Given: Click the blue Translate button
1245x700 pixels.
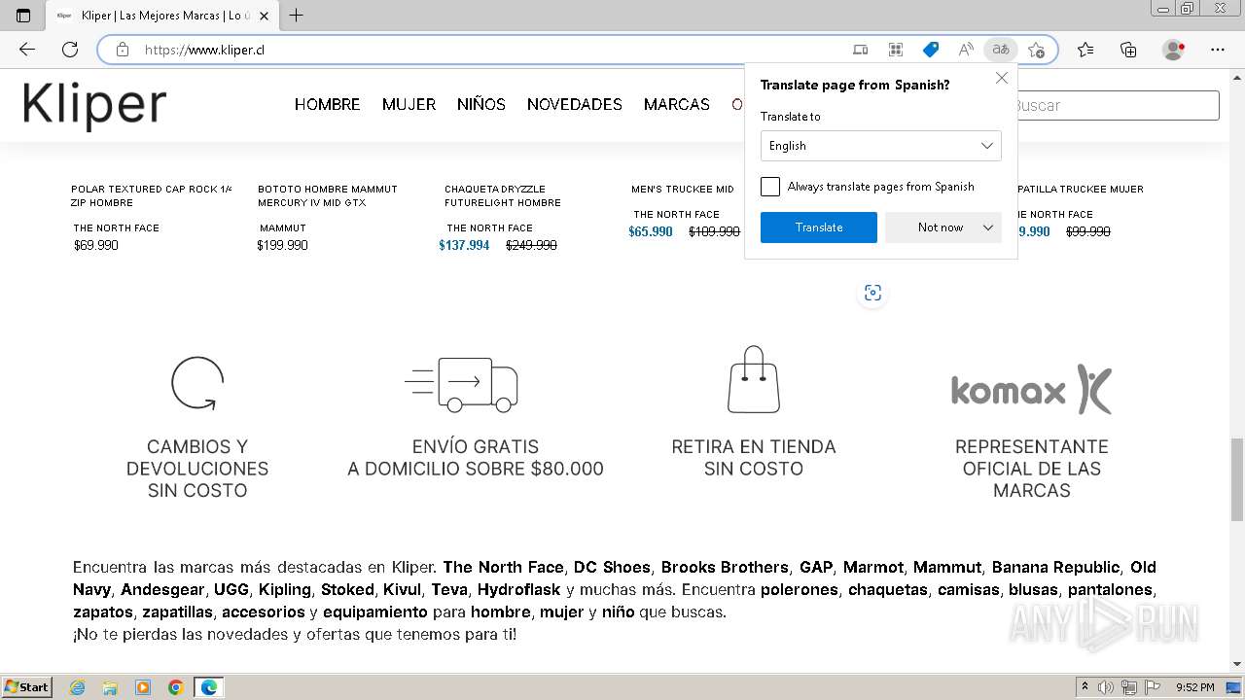Looking at the screenshot, I should tap(819, 227).
